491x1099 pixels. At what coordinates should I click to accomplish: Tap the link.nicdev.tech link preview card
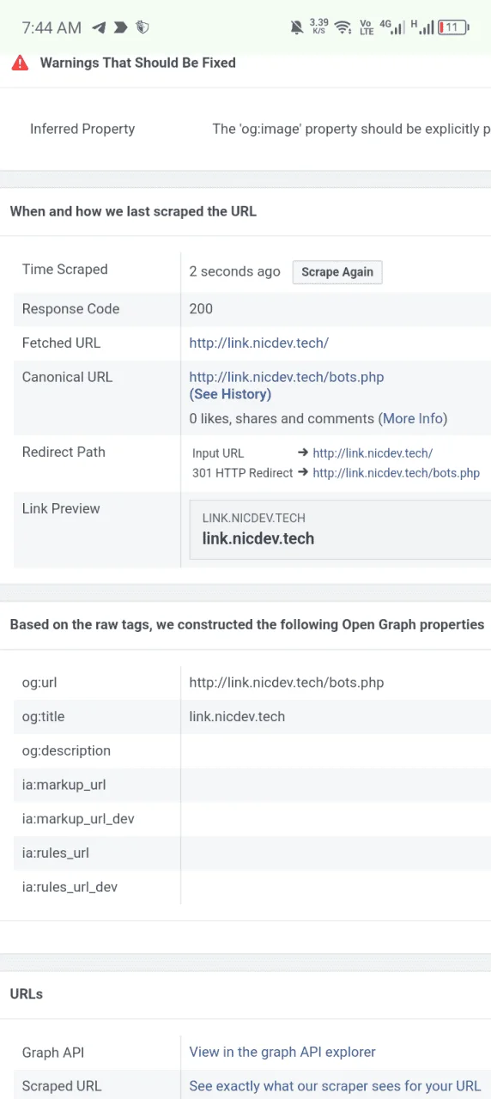pyautogui.click(x=340, y=530)
